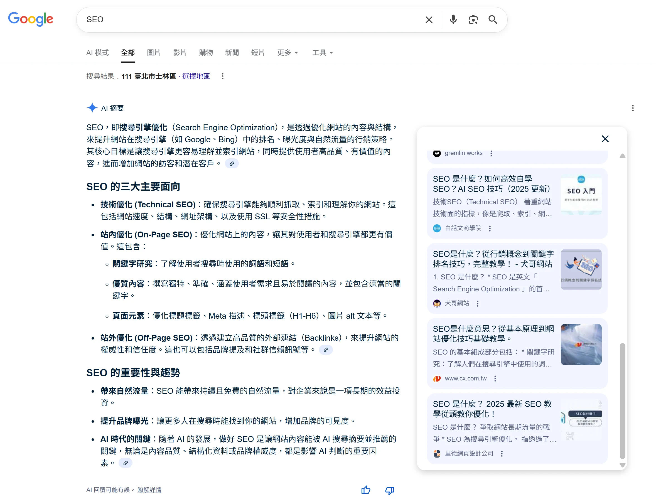Click the 瞭解詳情 link

[149, 490]
